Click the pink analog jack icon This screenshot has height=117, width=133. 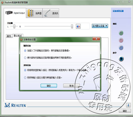[x=121, y=40]
